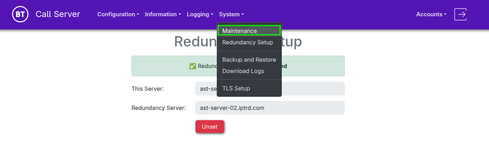Click the Redundancy Server label

pyautogui.click(x=159, y=108)
